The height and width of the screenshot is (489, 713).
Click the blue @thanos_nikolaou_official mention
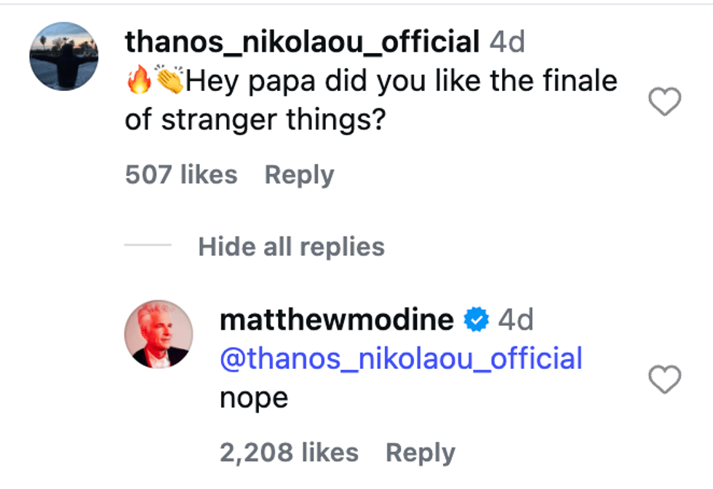(401, 359)
